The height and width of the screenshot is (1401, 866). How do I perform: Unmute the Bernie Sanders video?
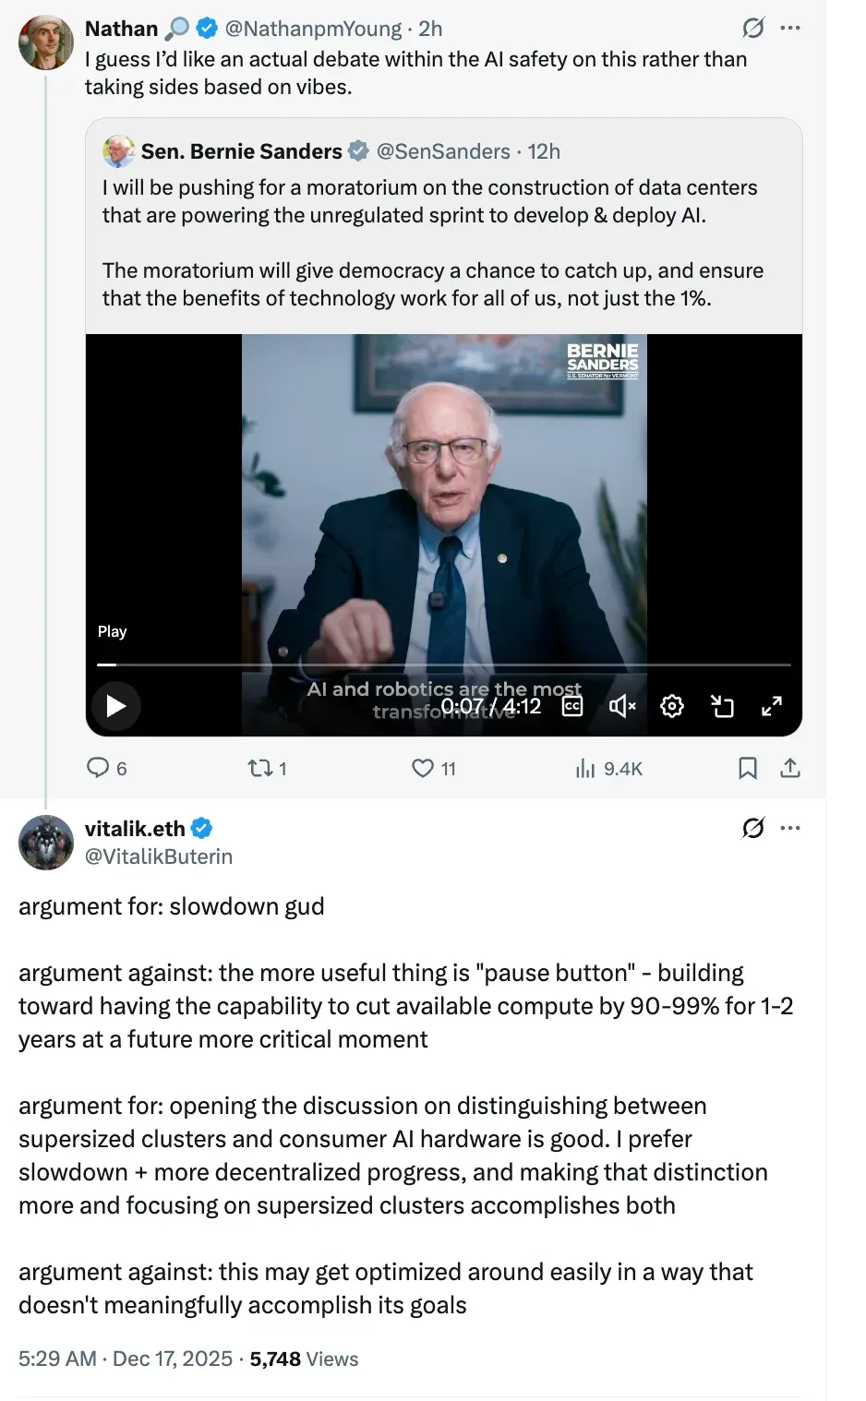point(622,706)
